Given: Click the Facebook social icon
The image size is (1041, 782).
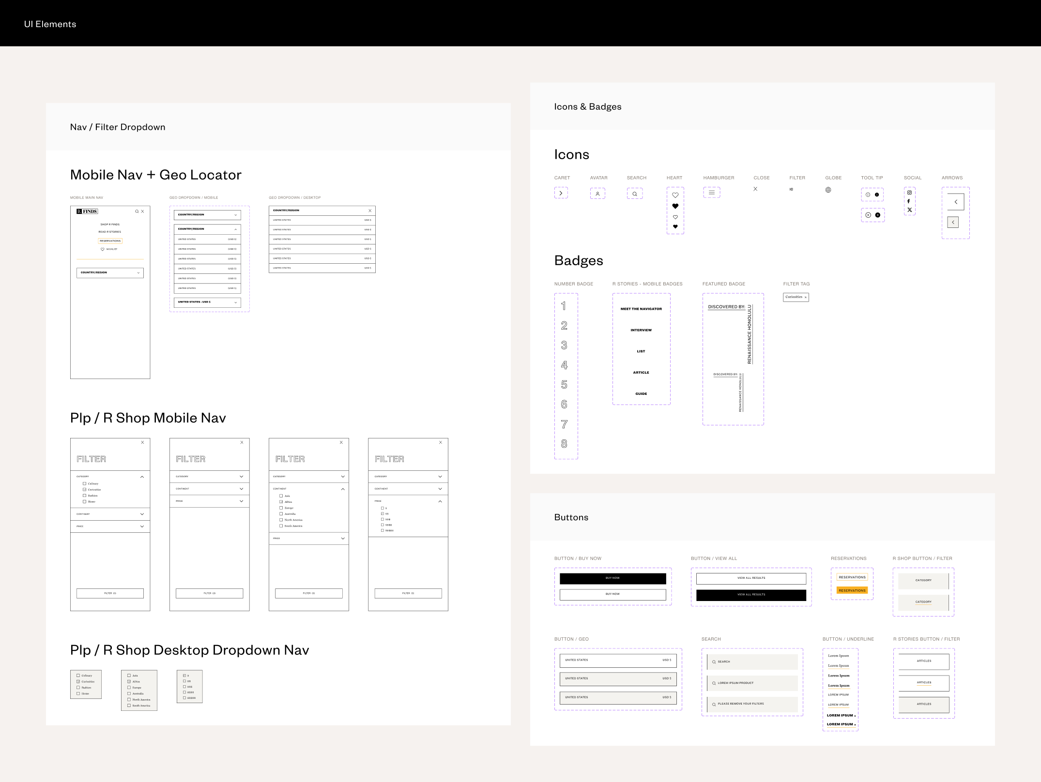Looking at the screenshot, I should [909, 201].
